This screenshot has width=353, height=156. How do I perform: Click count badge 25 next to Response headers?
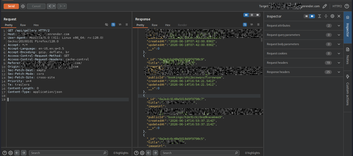(328, 72)
